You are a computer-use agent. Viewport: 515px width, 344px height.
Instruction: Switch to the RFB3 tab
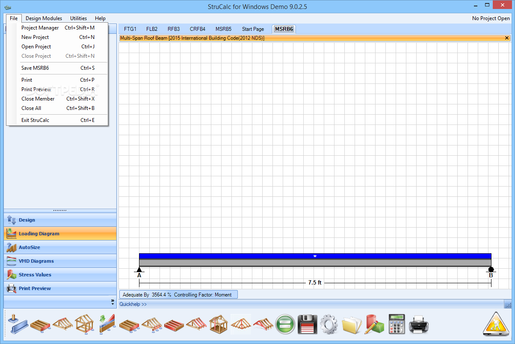click(x=174, y=29)
